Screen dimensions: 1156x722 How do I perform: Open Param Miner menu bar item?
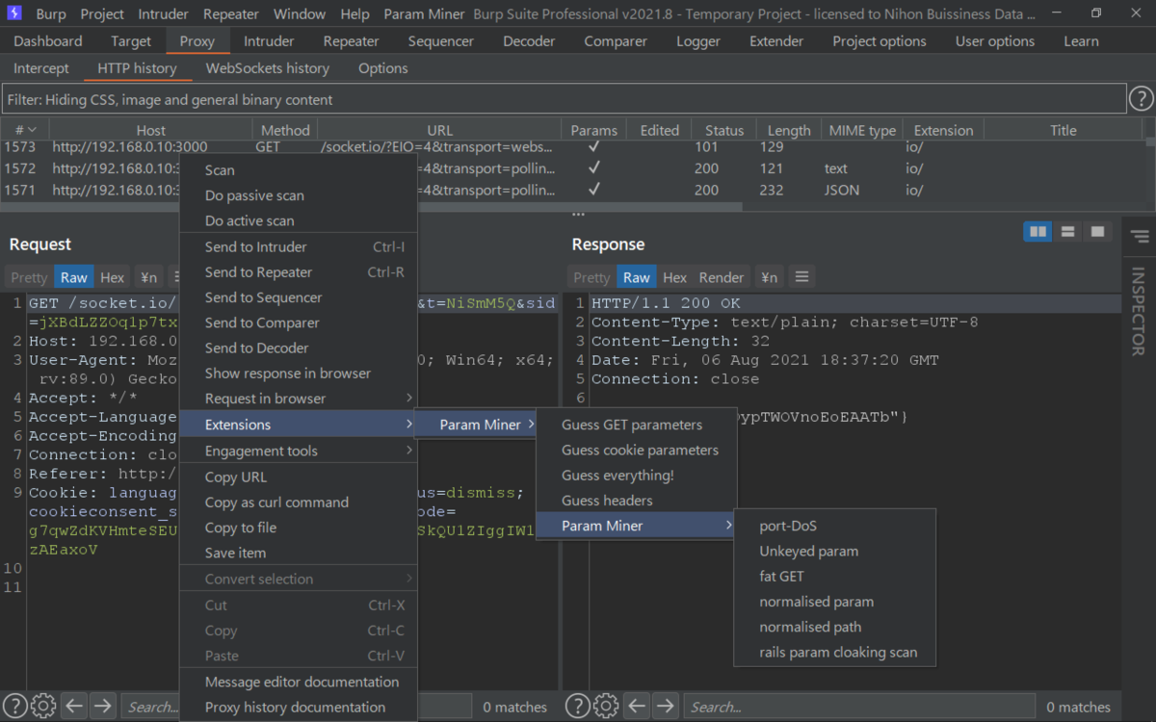coord(424,14)
